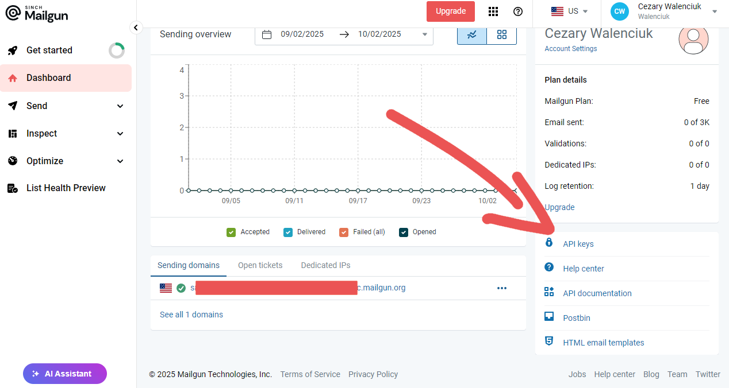Click the Twitter footer link
This screenshot has width=729, height=388.
tap(708, 374)
